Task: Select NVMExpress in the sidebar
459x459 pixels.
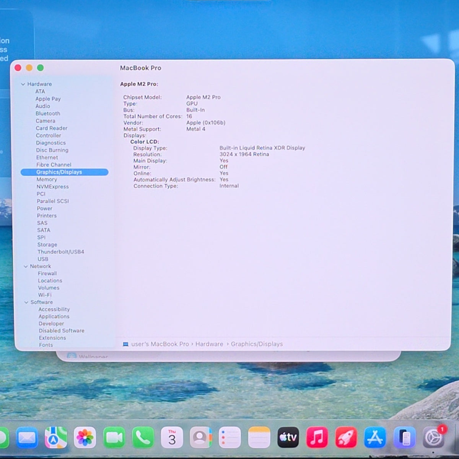Action: tap(53, 187)
